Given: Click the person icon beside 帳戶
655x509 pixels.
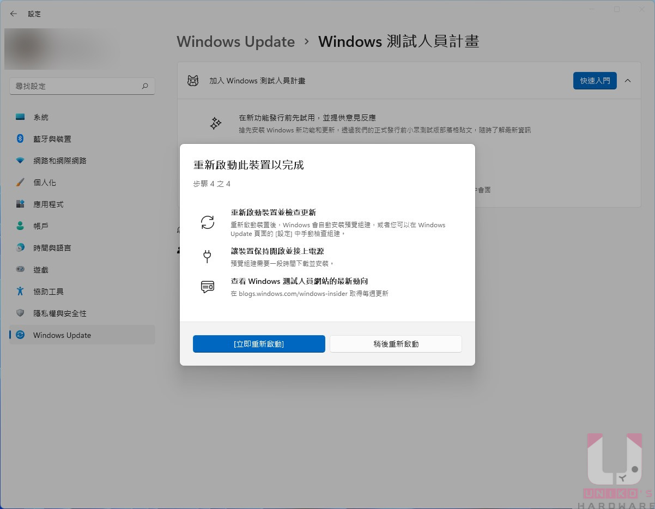Looking at the screenshot, I should tap(20, 226).
